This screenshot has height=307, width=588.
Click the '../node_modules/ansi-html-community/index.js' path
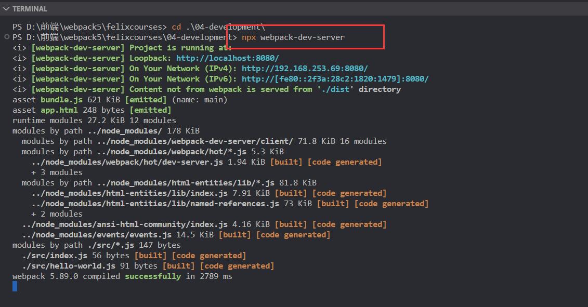(x=125, y=224)
